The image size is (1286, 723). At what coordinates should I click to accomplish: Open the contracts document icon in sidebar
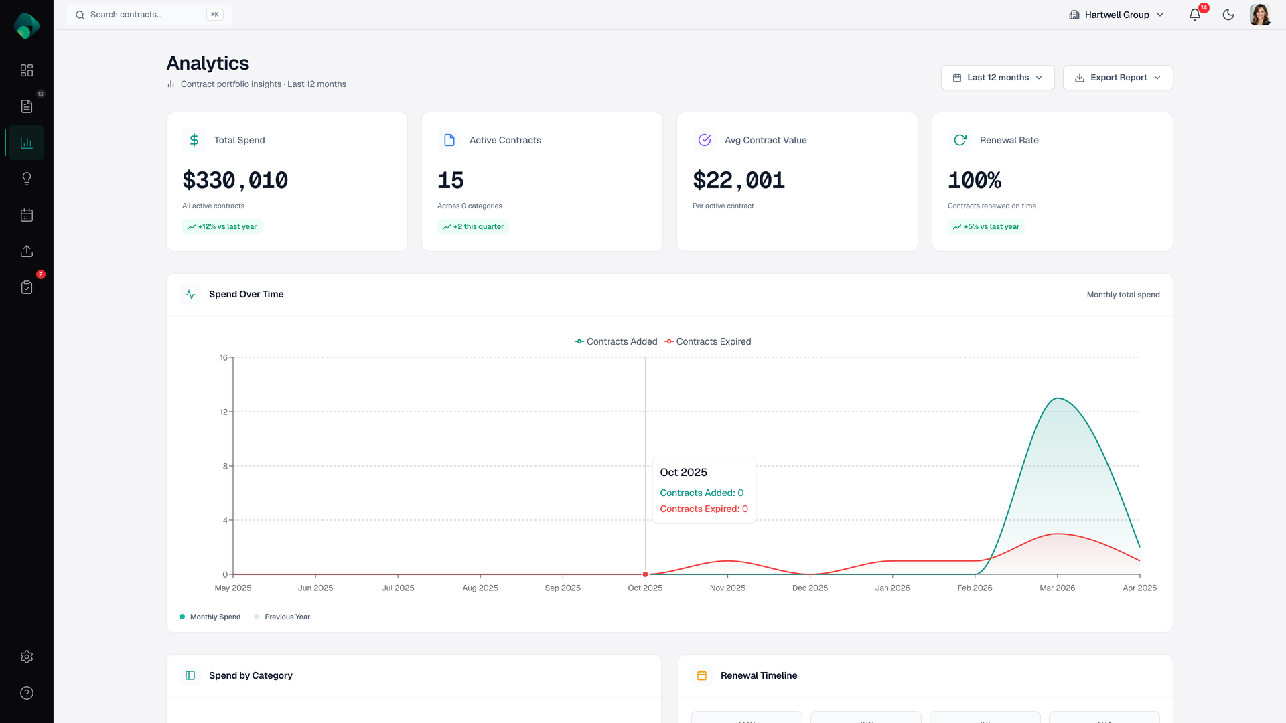pos(27,106)
